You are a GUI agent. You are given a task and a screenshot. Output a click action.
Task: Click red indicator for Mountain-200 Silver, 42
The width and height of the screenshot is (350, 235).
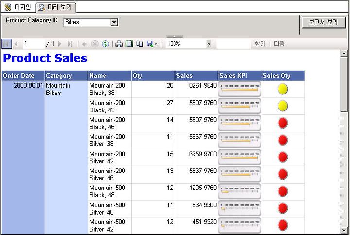[282, 157]
